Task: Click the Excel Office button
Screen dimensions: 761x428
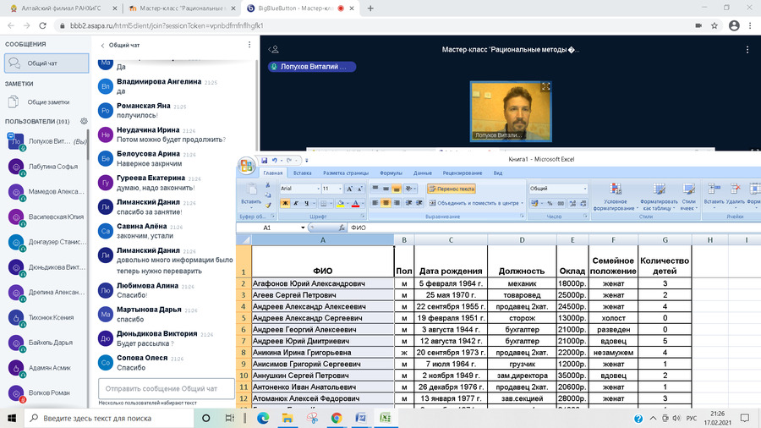Action: pyautogui.click(x=247, y=165)
